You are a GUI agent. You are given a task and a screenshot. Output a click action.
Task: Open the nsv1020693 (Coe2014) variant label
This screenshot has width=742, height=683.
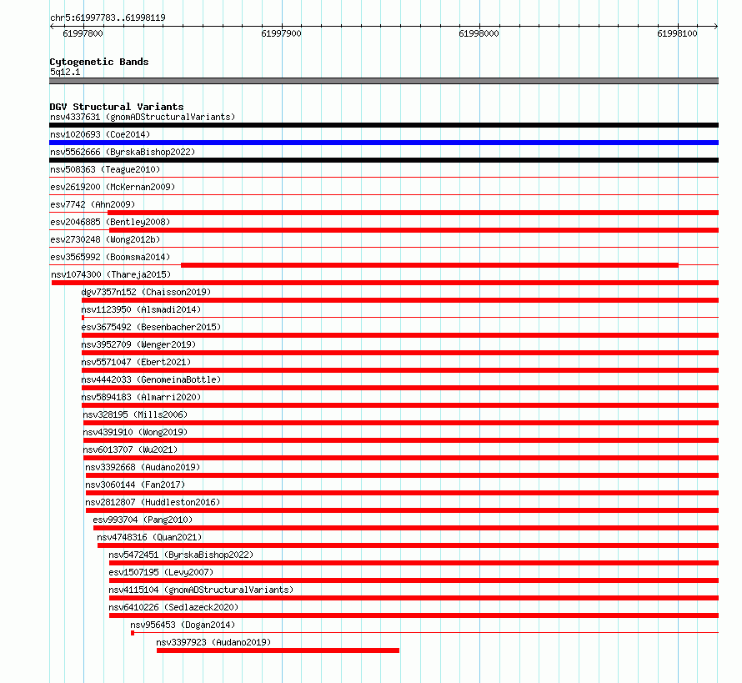[100, 134]
